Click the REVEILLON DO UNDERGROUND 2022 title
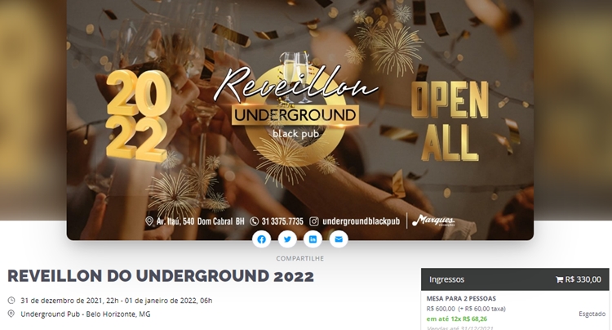 pyautogui.click(x=161, y=276)
